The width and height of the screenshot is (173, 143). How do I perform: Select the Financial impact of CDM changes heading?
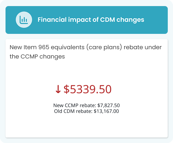91,20
